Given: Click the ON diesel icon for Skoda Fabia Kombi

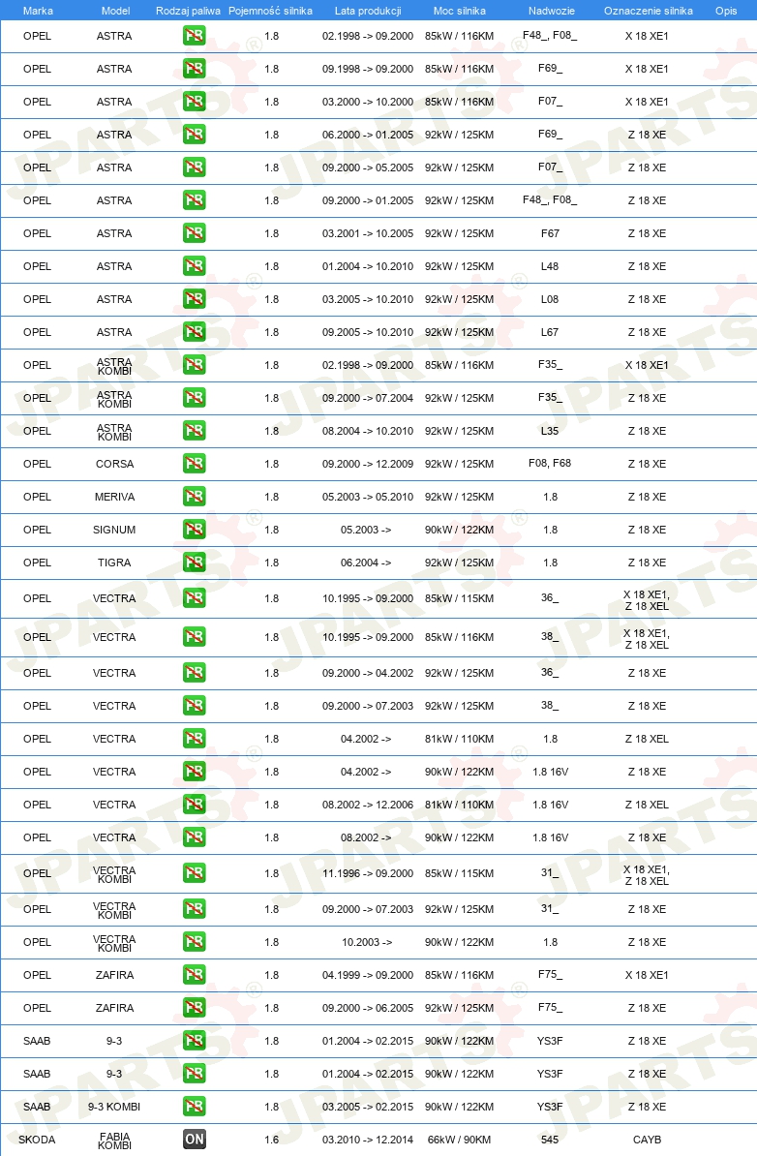Looking at the screenshot, I should 195,1139.
